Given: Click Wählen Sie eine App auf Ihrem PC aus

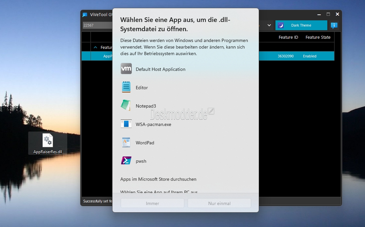Looking at the screenshot, I should pyautogui.click(x=159, y=192).
